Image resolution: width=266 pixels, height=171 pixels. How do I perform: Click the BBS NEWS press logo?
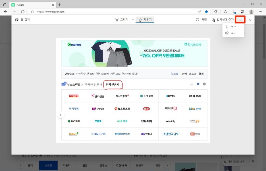click(195, 134)
